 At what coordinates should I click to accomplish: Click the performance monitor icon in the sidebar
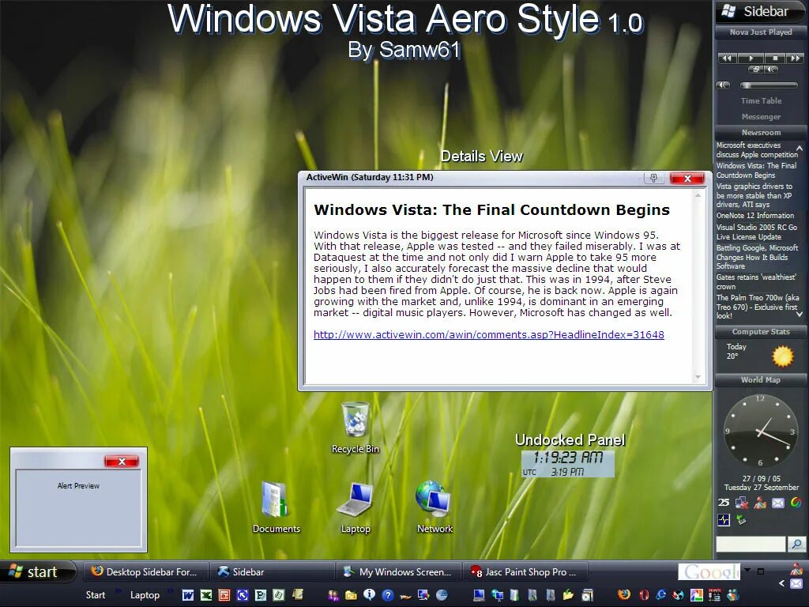[x=724, y=519]
